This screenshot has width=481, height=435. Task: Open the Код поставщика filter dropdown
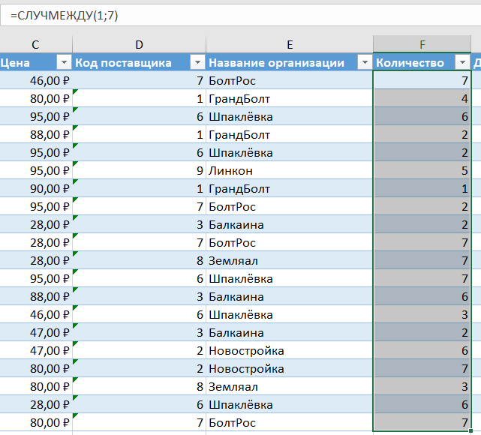tap(197, 63)
